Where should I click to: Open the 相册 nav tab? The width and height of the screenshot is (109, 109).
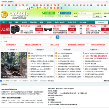tap(41, 22)
